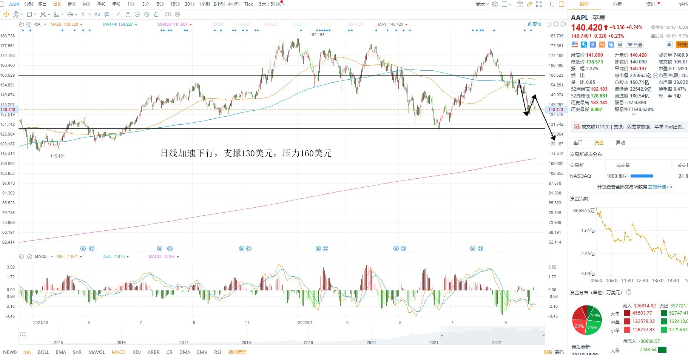Remove the MA indicator with the X icon

pyautogui.click(x=29, y=24)
